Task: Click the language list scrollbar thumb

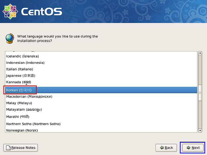Action: 200,93
